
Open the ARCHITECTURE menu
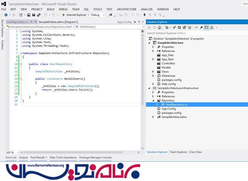[126, 9]
